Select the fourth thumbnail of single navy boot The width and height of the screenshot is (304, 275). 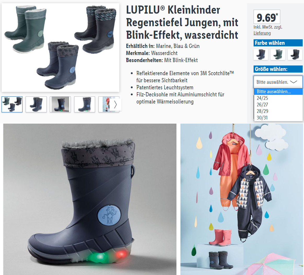[x=85, y=104]
